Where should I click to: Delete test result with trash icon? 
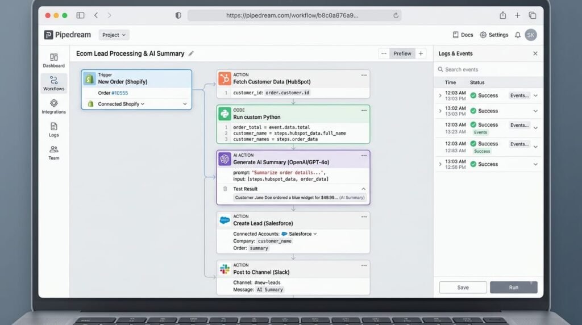tap(225, 189)
